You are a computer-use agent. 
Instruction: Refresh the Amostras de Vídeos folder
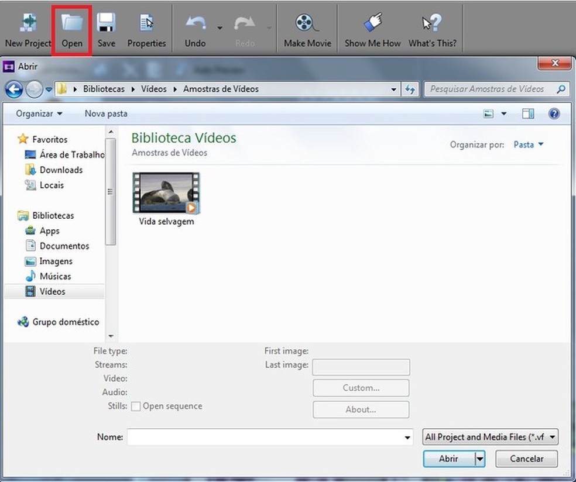tap(410, 89)
